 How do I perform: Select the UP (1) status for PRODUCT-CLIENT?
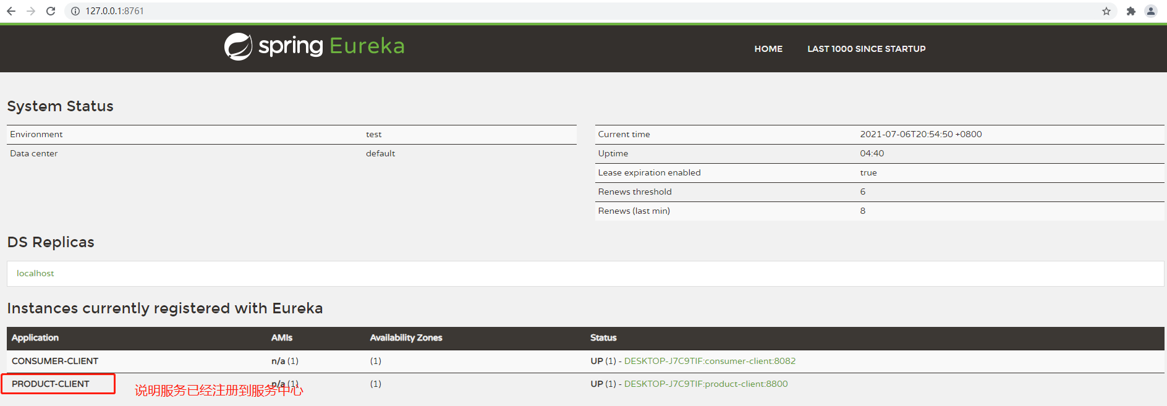point(603,384)
